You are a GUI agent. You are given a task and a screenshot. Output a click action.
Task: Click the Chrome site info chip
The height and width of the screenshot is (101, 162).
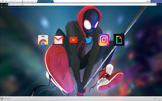[x=12, y=4]
